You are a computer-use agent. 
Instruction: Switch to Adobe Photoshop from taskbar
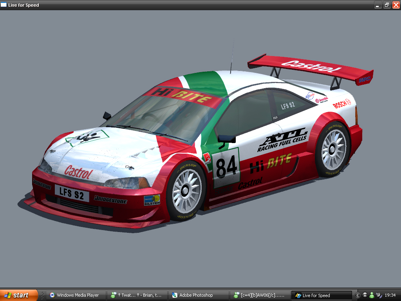(199, 295)
